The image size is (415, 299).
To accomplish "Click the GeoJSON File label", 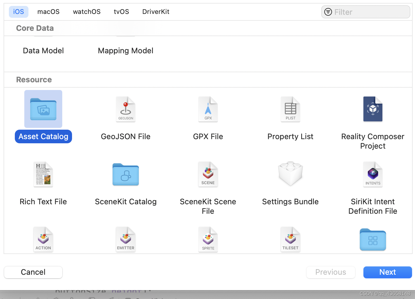I will (x=126, y=136).
